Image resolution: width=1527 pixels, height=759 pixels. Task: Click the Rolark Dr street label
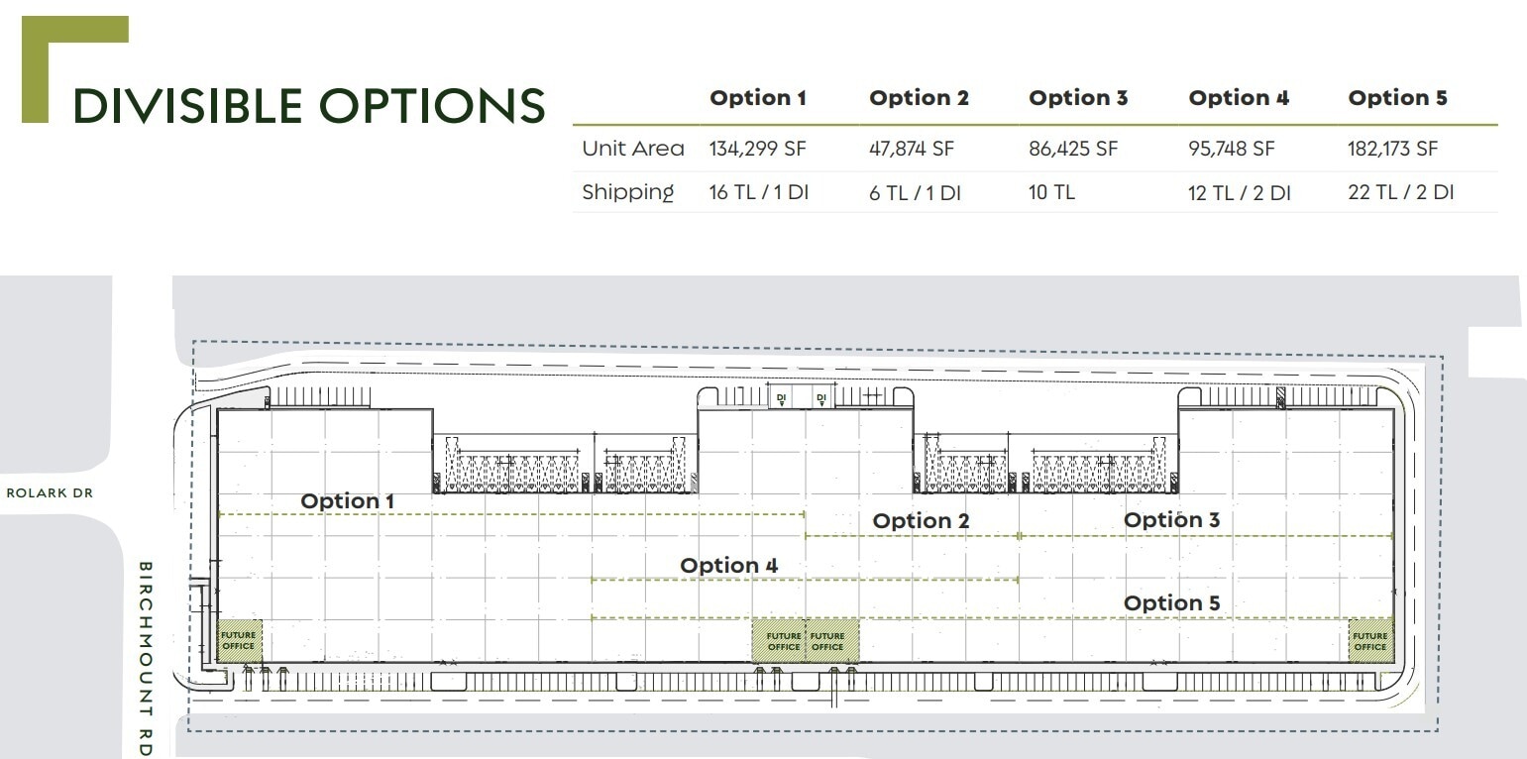pyautogui.click(x=50, y=492)
